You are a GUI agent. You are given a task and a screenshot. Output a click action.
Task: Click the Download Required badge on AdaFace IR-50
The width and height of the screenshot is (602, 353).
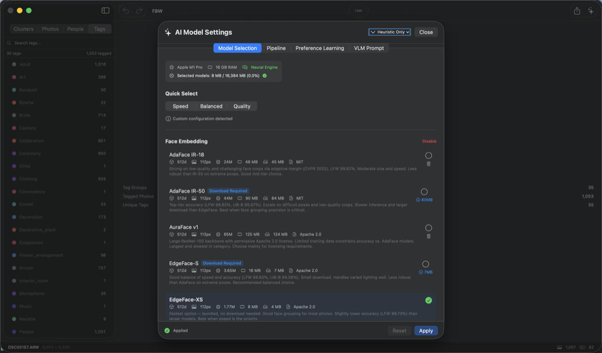[x=228, y=191]
